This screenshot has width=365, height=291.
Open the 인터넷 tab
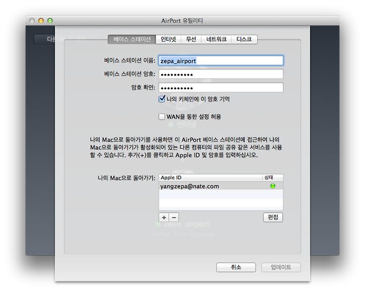tap(168, 40)
